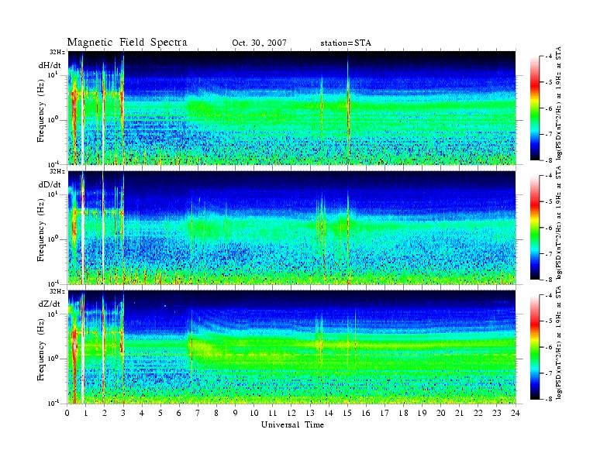Click the "0" tick on Universal Time axis
This screenshot has height=474, width=614.
pyautogui.click(x=67, y=413)
